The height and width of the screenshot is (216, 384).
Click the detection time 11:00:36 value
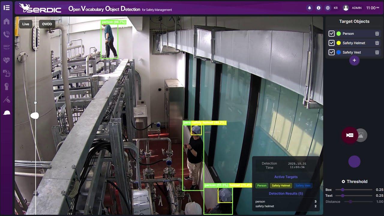click(297, 167)
